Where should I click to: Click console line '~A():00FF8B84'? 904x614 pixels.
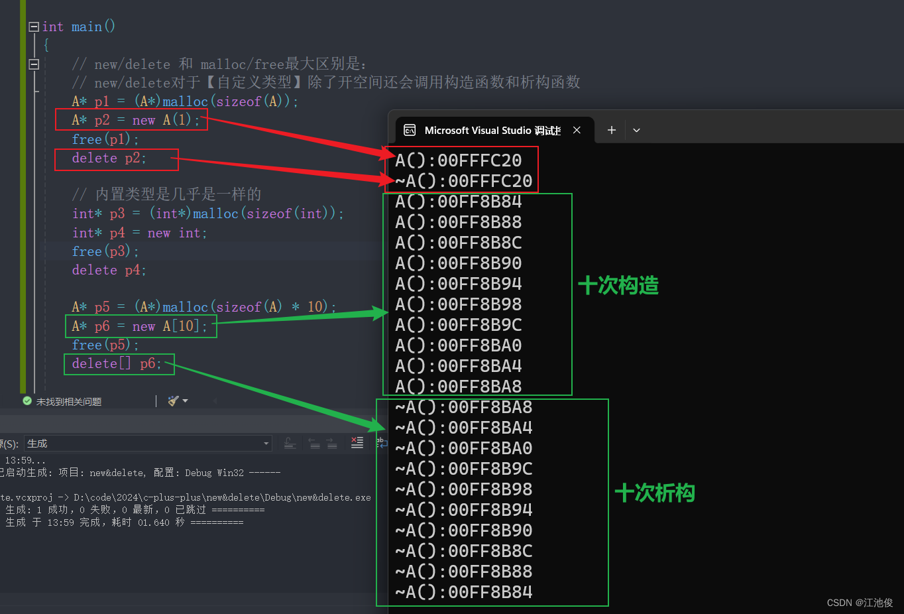pyautogui.click(x=464, y=592)
